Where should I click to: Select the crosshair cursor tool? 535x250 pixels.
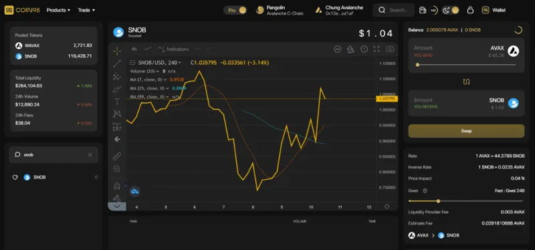(x=117, y=51)
